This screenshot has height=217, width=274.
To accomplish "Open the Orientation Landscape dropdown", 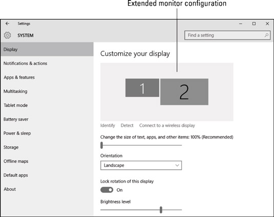I will pos(141,165).
